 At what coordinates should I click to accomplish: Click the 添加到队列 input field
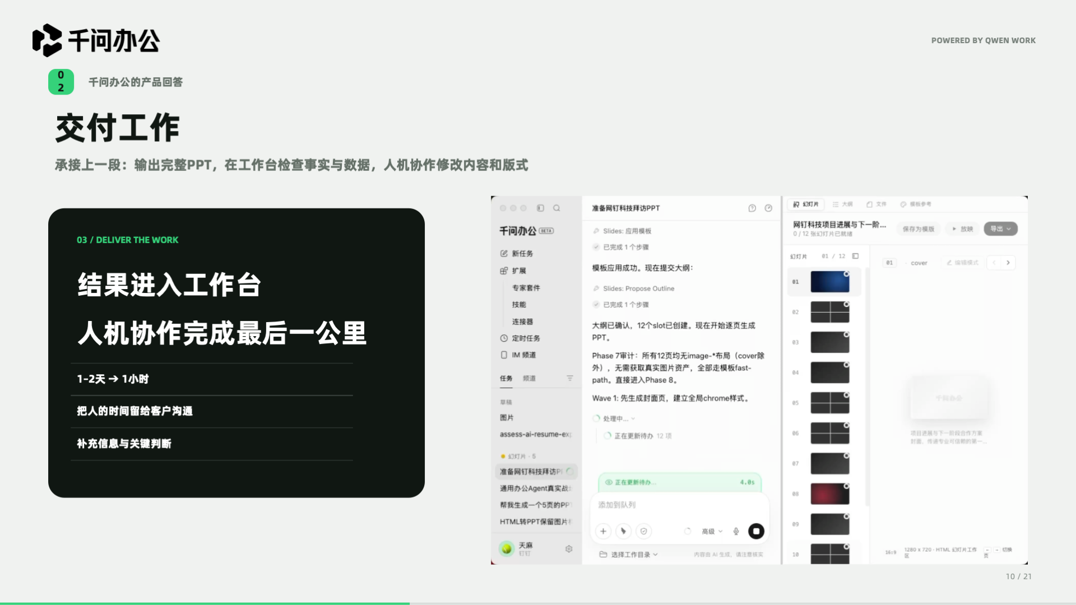[x=679, y=505]
